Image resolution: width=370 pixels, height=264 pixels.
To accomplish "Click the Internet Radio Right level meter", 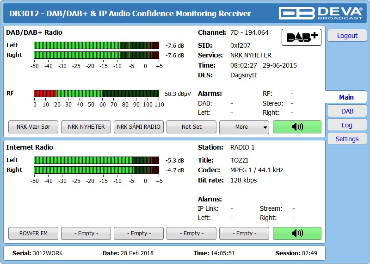I will pos(96,170).
